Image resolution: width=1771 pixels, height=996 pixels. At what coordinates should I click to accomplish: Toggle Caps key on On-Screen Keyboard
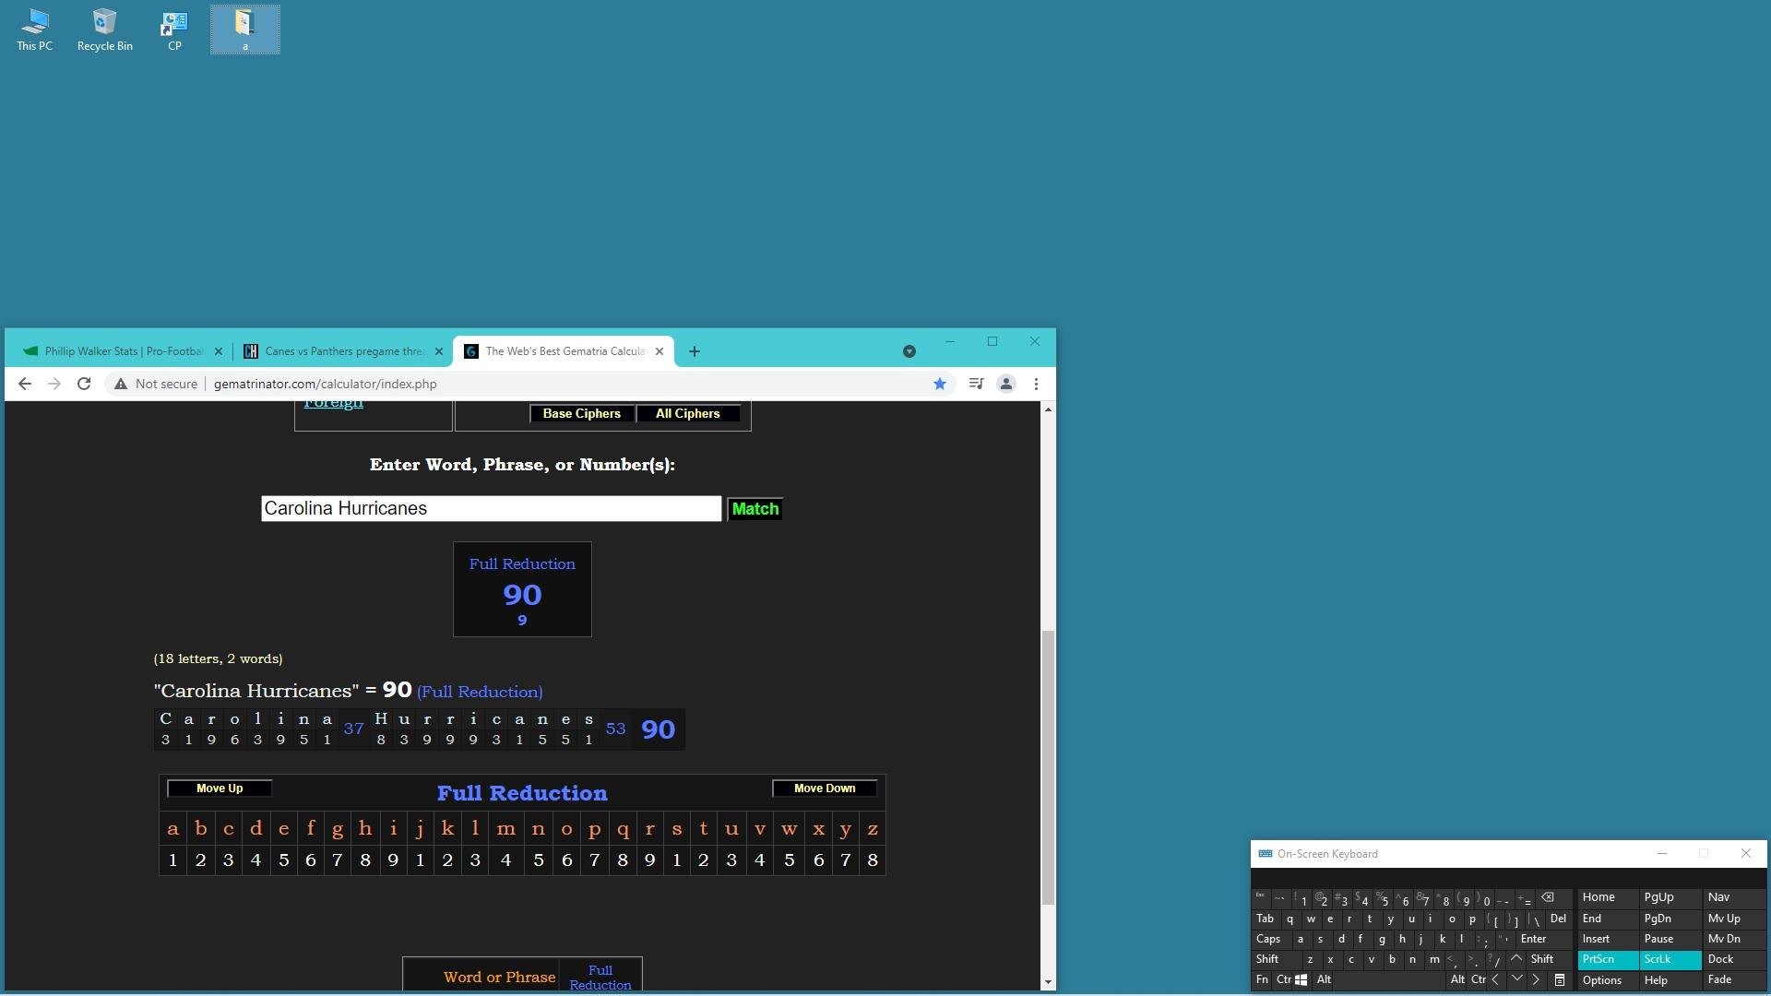pyautogui.click(x=1270, y=939)
